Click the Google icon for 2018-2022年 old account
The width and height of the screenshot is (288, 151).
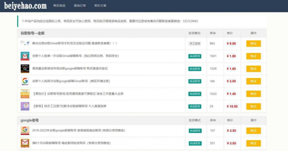tap(25, 131)
